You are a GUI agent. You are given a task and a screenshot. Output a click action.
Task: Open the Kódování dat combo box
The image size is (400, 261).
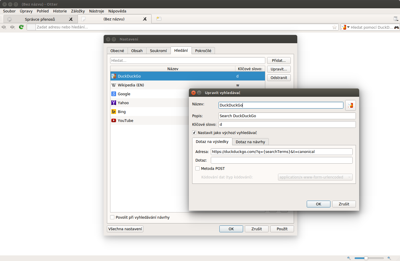315,177
